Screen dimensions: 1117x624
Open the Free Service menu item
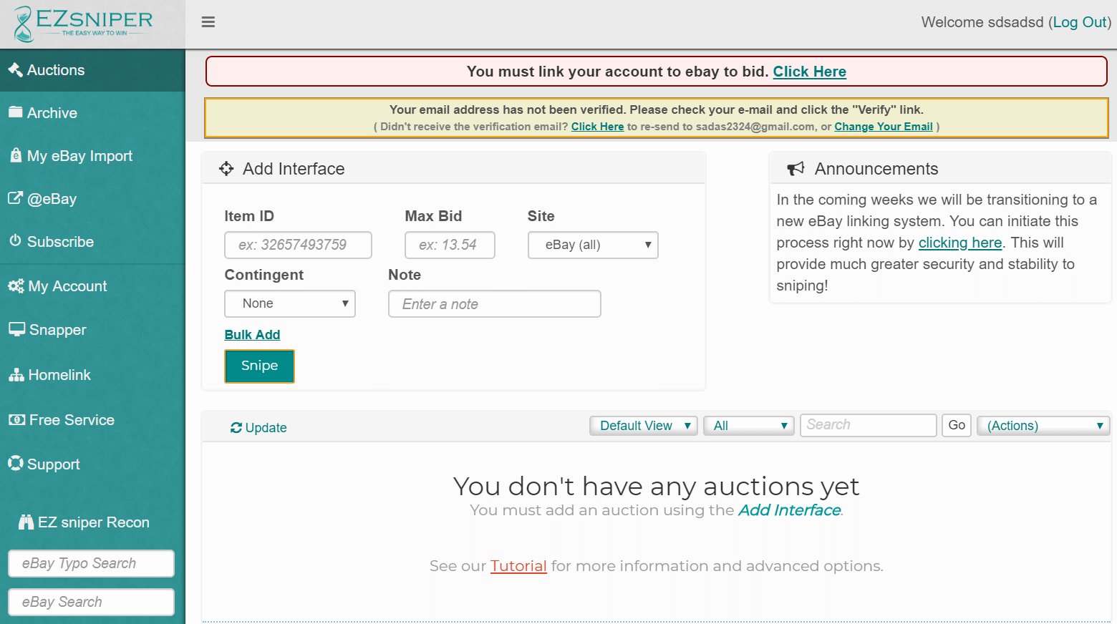point(92,420)
